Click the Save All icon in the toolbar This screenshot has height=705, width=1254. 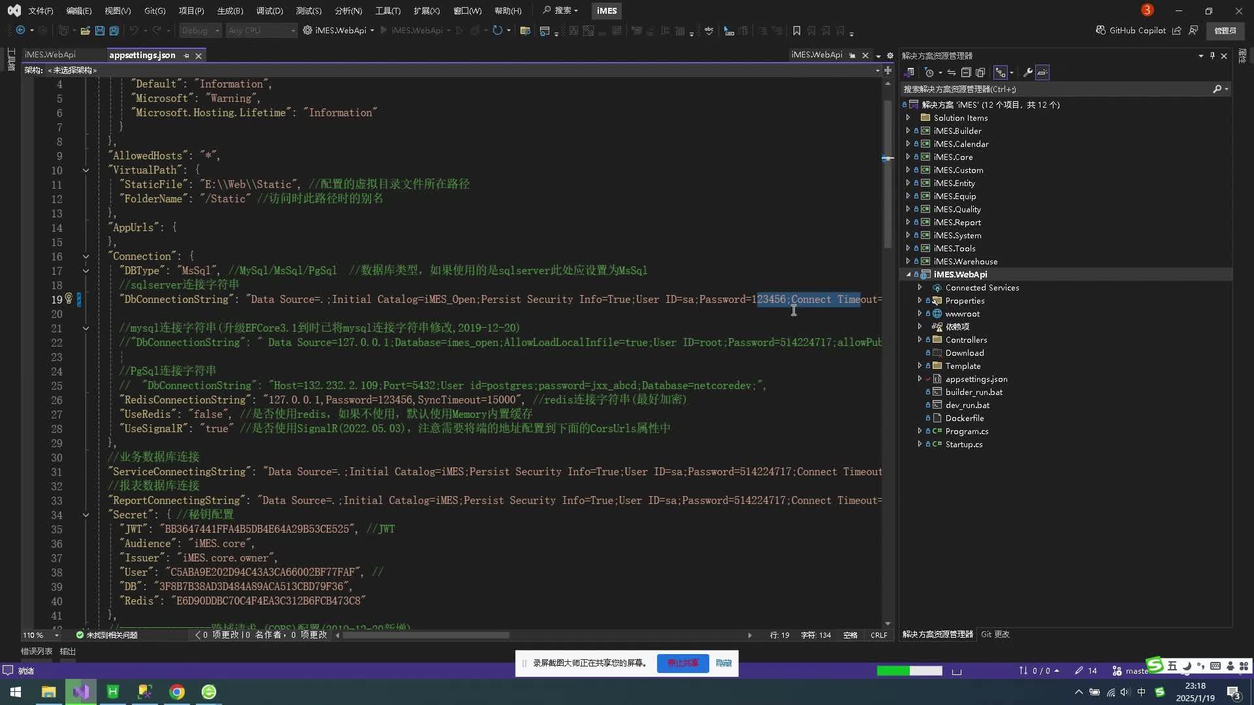point(114,30)
